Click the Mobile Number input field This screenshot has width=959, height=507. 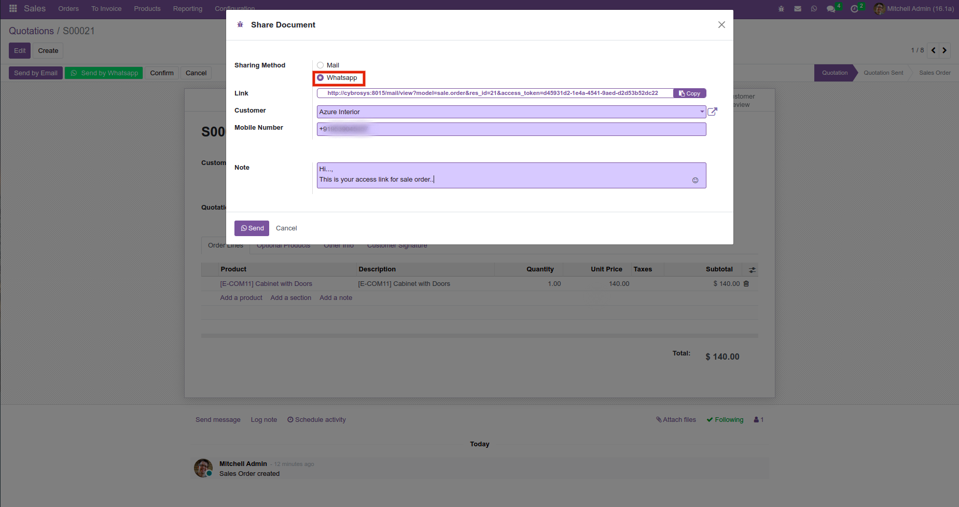[x=511, y=129]
